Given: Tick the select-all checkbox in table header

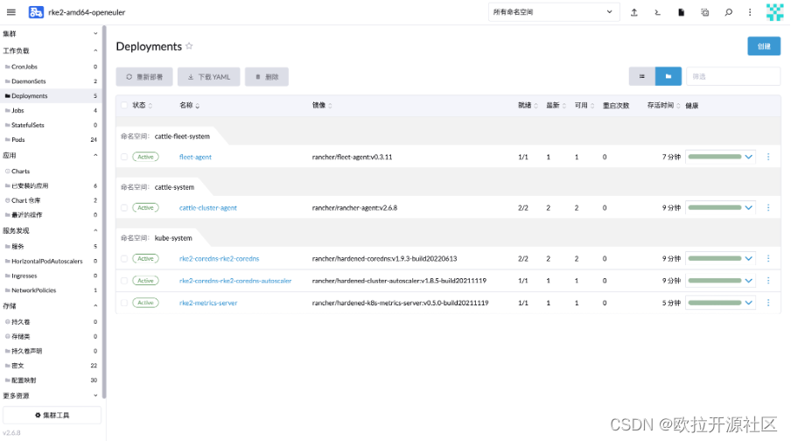Looking at the screenshot, I should click(x=124, y=106).
